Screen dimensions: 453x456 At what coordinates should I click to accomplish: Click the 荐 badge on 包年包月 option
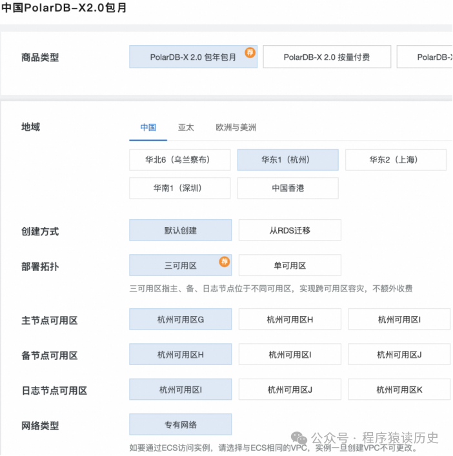click(x=250, y=53)
